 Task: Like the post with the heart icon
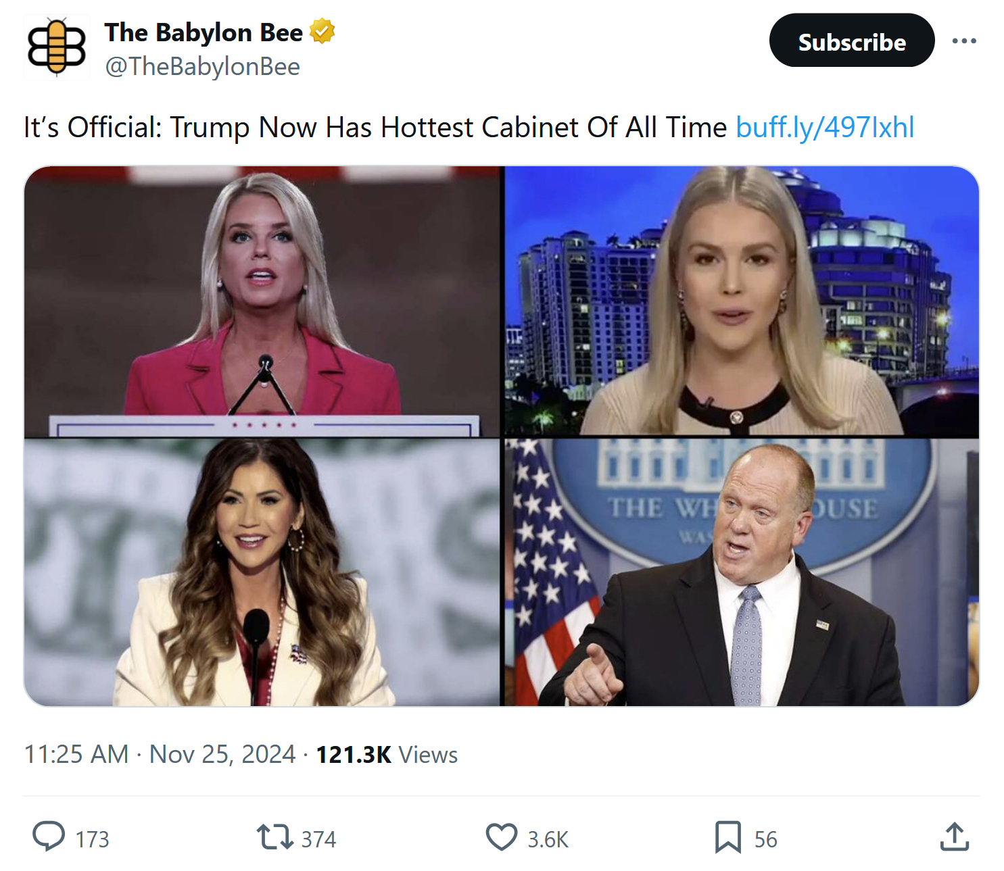pos(501,837)
